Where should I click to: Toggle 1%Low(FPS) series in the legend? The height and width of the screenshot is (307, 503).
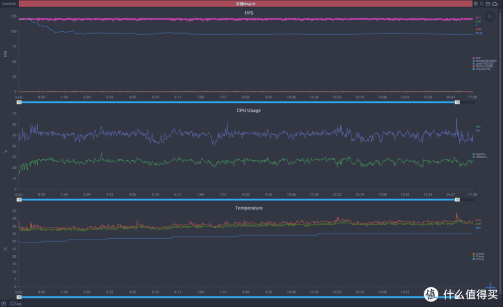pos(478,69)
